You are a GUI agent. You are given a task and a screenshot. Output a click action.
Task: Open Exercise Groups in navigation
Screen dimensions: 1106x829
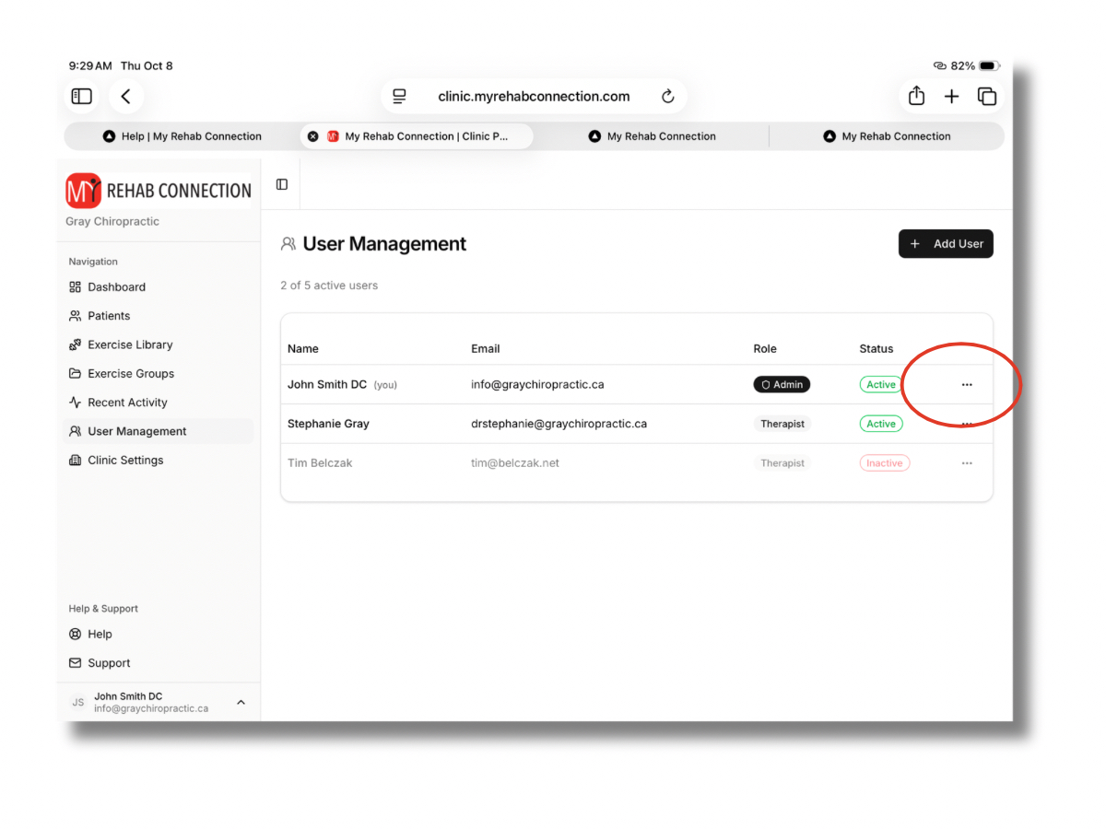point(159,373)
